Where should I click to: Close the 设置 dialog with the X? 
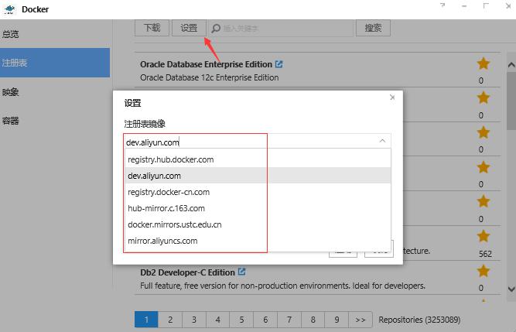pos(392,98)
